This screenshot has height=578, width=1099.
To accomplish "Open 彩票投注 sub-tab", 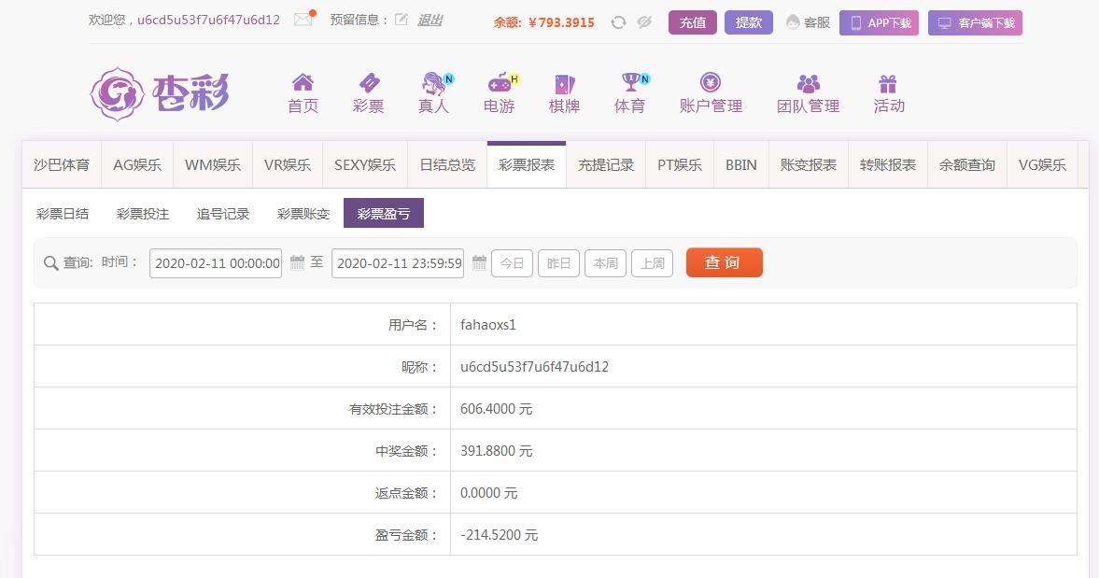I will 143,214.
